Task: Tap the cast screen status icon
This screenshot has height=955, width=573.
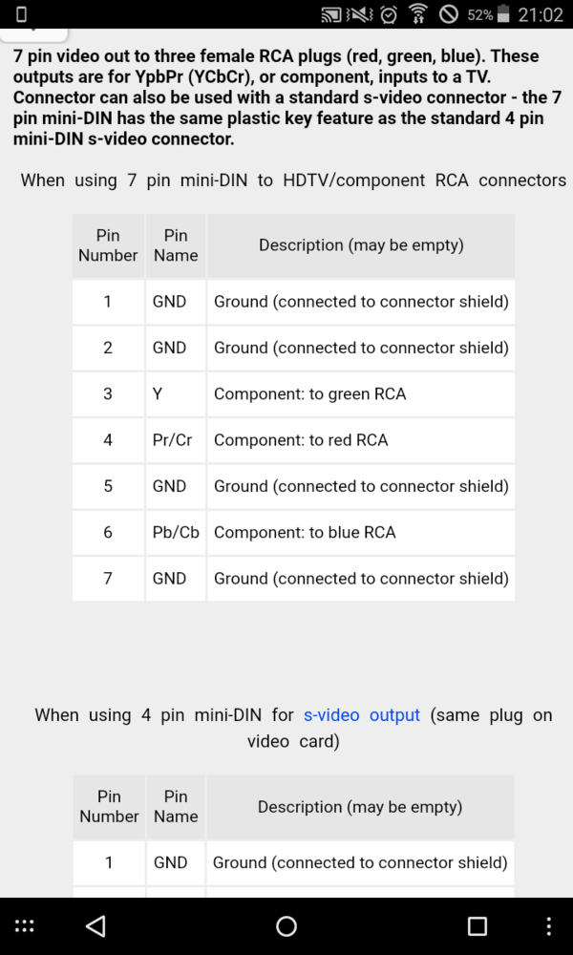Action: (331, 14)
